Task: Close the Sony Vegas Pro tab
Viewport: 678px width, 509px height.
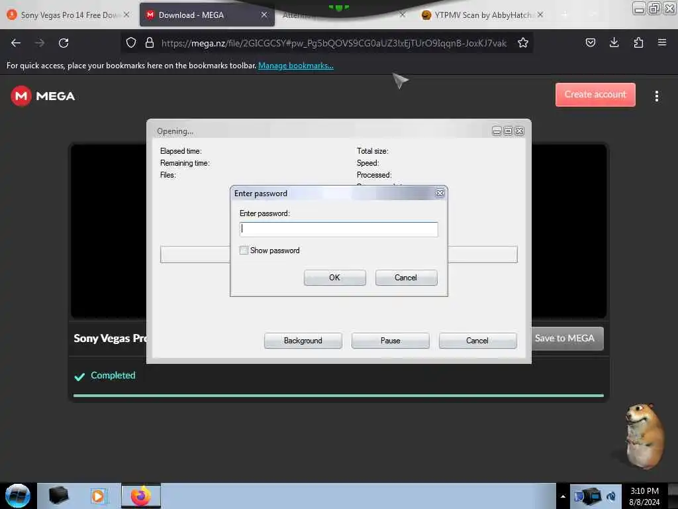Action: 126,15
